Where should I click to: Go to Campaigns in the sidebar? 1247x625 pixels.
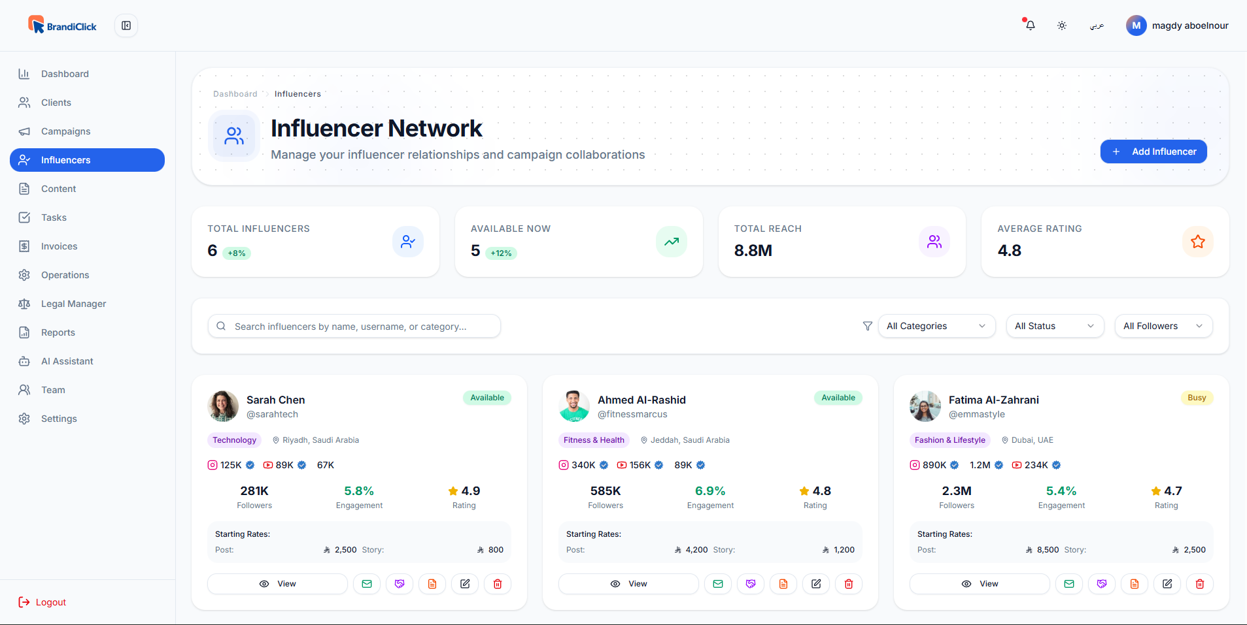pos(65,131)
